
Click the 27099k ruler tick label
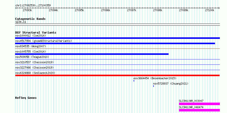point(184,10)
